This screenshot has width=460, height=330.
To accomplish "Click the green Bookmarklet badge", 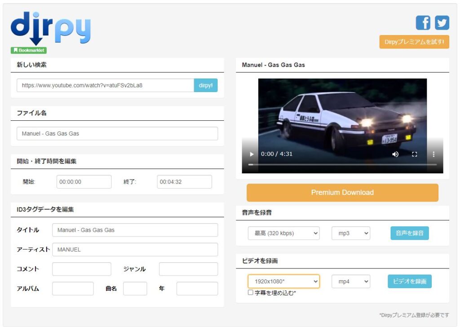I will pos(29,50).
